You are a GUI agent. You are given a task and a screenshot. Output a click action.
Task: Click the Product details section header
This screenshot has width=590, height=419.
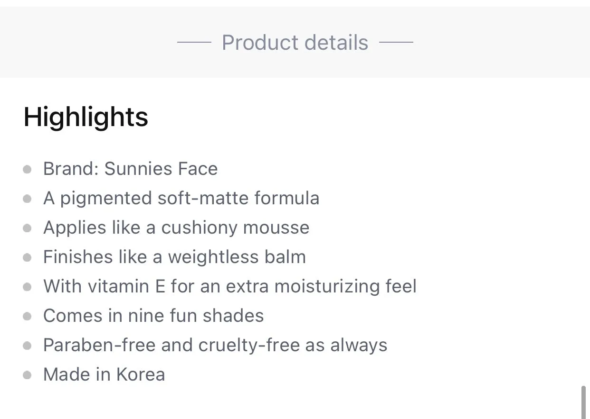[x=295, y=42]
